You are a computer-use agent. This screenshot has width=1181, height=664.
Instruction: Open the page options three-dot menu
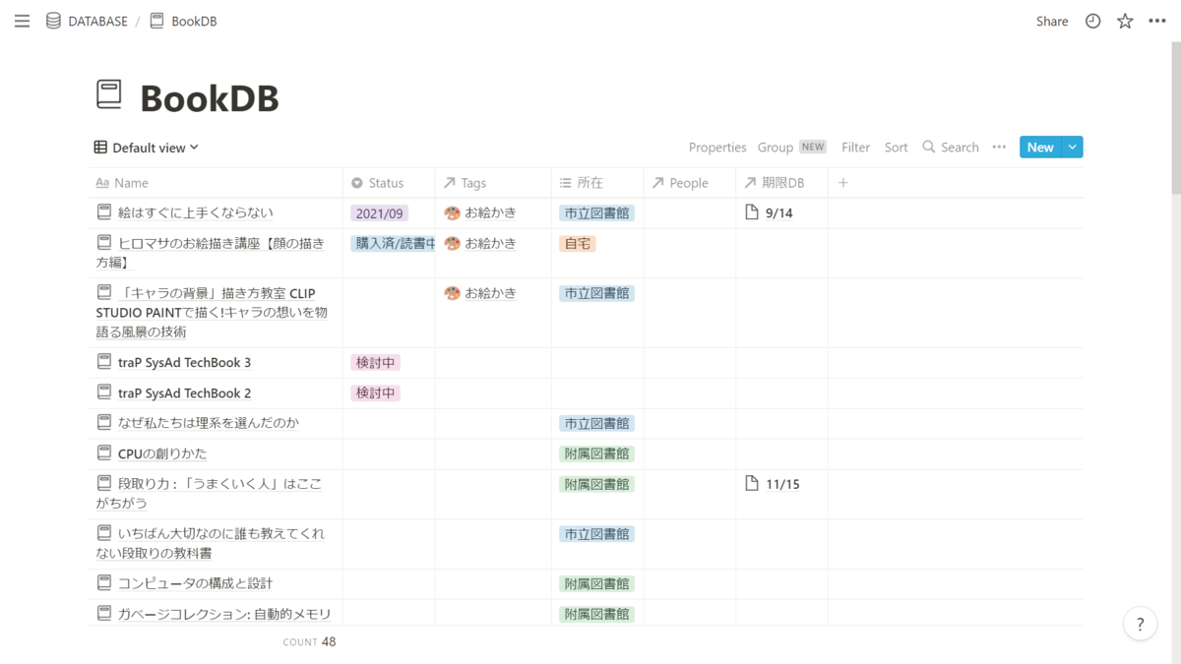(x=1157, y=21)
